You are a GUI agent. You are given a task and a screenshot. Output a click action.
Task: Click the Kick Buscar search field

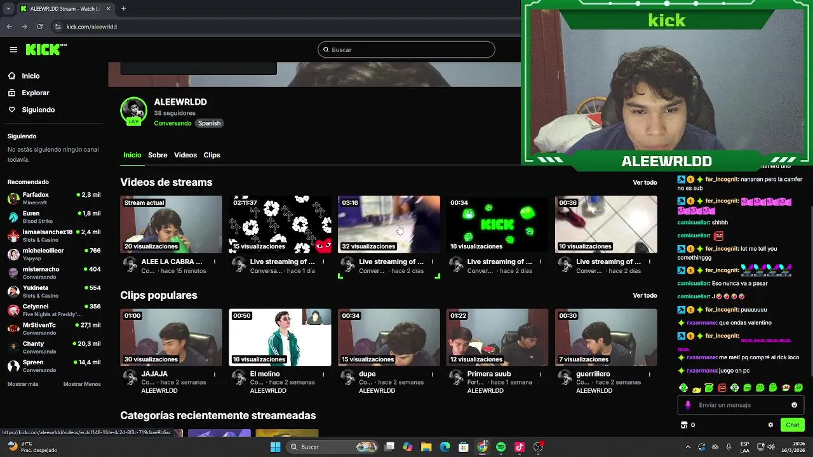(x=406, y=50)
